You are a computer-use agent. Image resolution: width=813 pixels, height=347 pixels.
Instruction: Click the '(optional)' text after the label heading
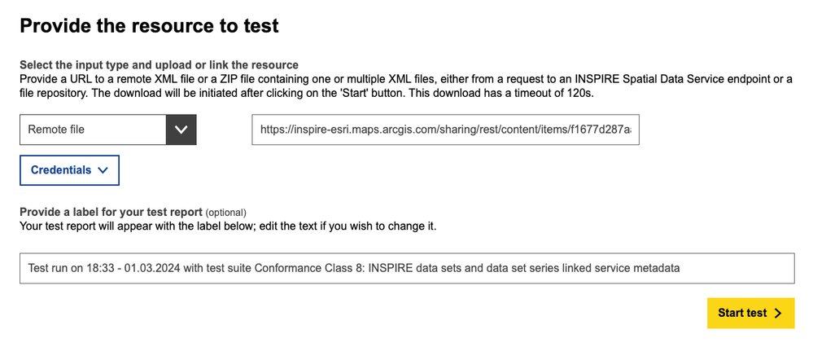(x=226, y=213)
